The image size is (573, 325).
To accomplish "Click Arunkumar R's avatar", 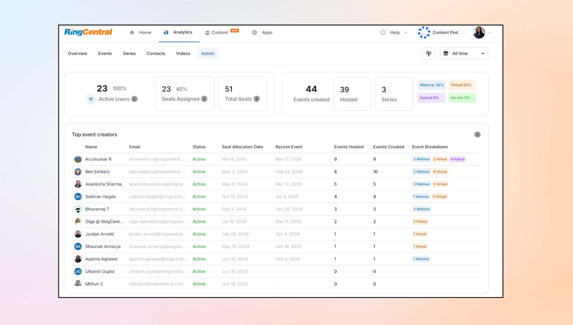I will [78, 159].
